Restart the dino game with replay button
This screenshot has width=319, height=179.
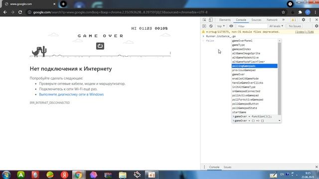[x=100, y=46]
